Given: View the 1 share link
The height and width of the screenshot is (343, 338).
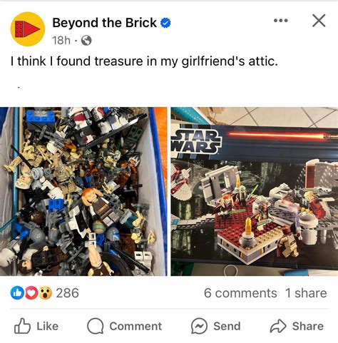Looking at the screenshot, I should coord(306,293).
